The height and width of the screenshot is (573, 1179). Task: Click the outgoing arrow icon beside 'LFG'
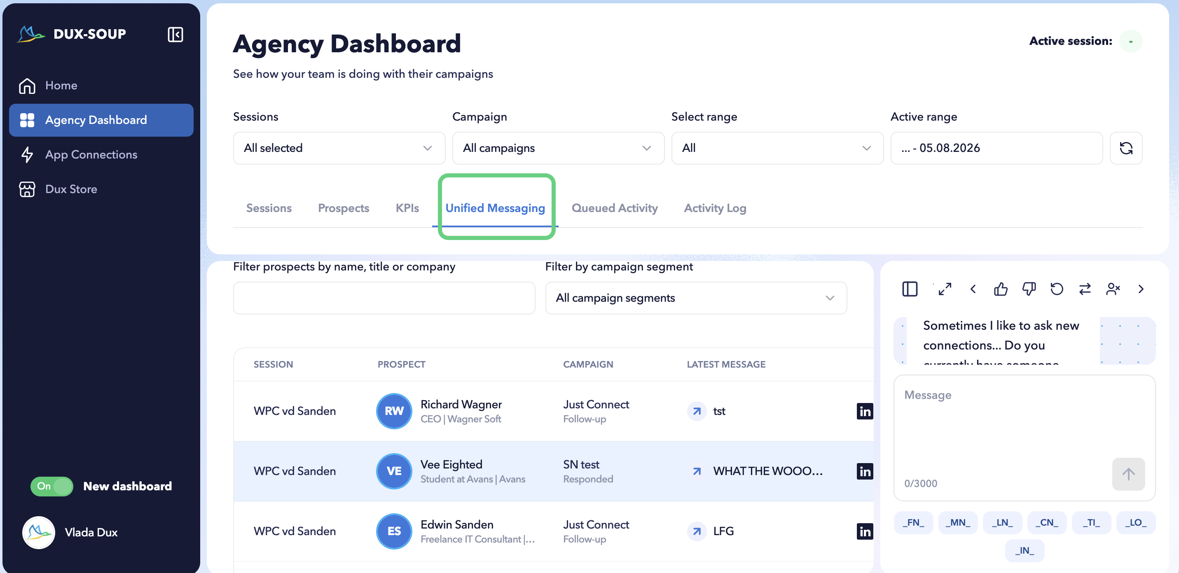tap(697, 531)
